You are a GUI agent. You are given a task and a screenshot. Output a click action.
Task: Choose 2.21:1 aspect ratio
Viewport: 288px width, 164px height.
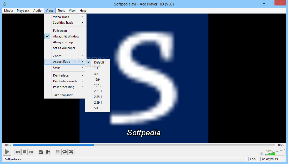[98, 91]
